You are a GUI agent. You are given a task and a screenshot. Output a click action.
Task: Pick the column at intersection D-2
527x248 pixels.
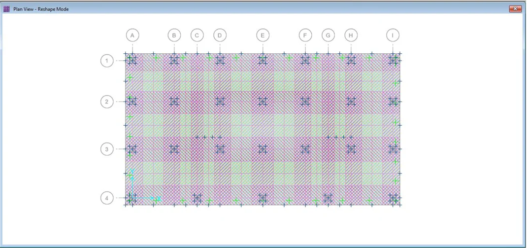(x=220, y=102)
